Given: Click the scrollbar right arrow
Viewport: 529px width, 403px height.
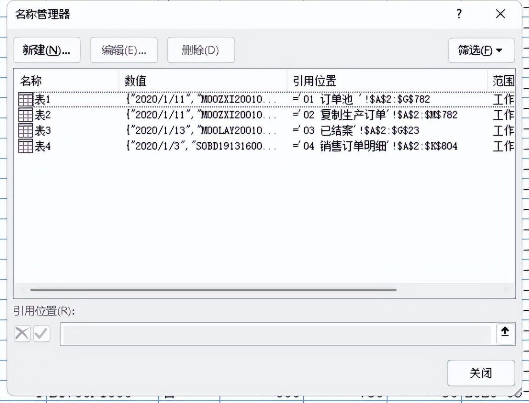Looking at the screenshot, I should coord(507,290).
